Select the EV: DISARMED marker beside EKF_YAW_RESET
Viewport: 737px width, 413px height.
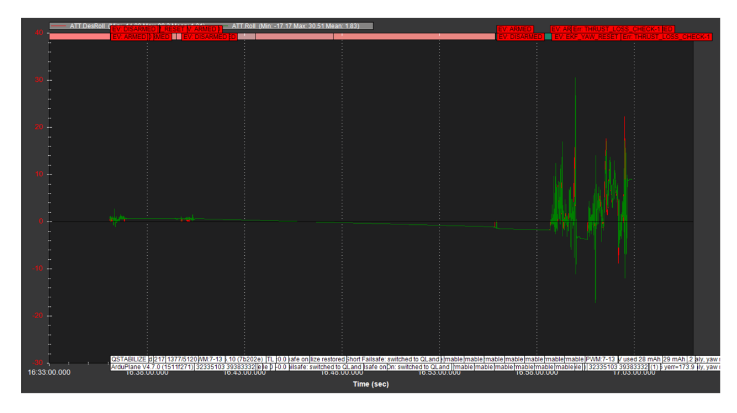tap(520, 37)
